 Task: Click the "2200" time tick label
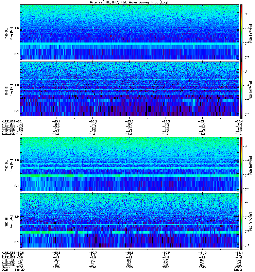(19, 267)
